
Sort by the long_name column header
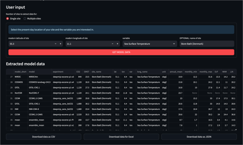(x=149, y=72)
